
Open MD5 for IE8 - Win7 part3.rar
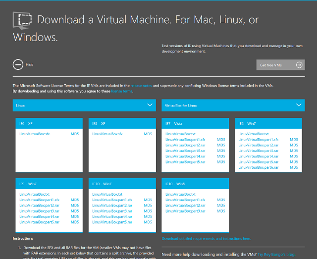coord(294,151)
